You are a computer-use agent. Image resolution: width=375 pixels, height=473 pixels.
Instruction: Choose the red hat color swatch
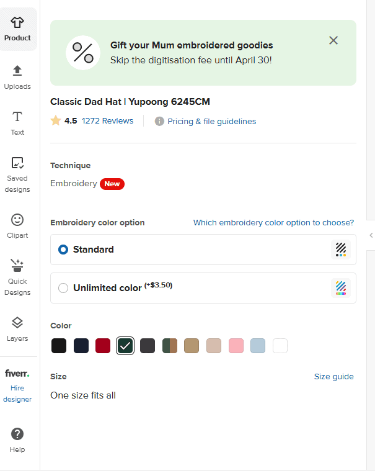[x=103, y=346]
